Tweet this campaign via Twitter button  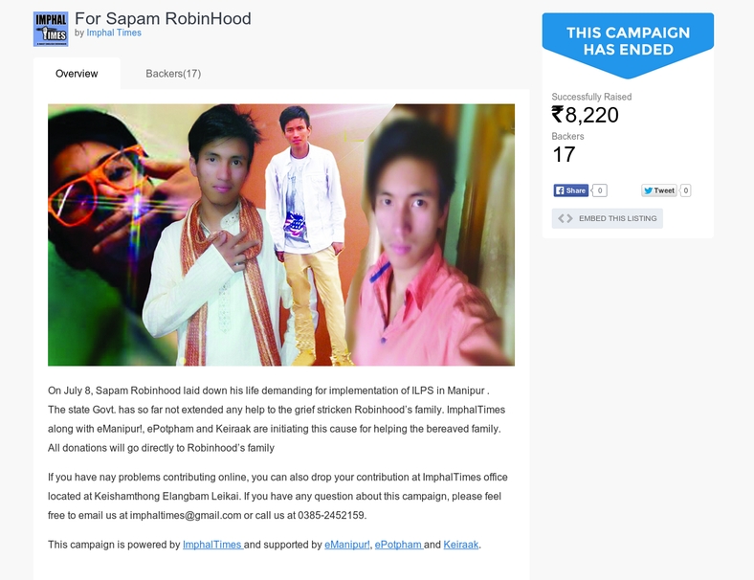[x=658, y=190]
